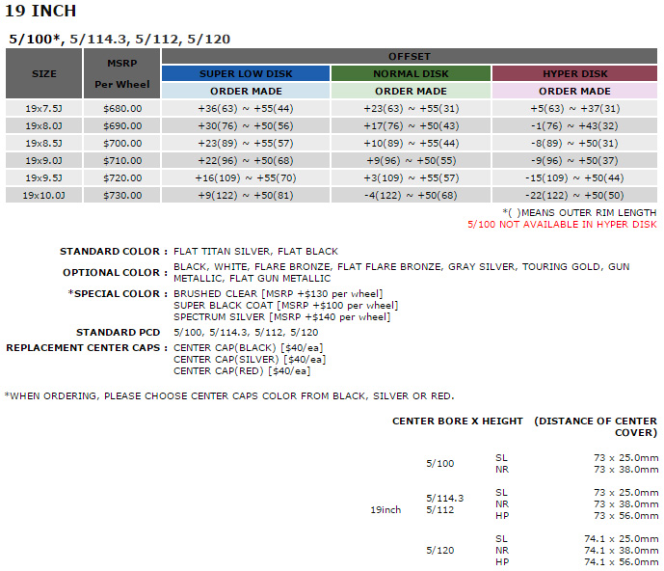Click the 19x10.0J size cell
Viewport: 664px width, 571px height.
44,196
